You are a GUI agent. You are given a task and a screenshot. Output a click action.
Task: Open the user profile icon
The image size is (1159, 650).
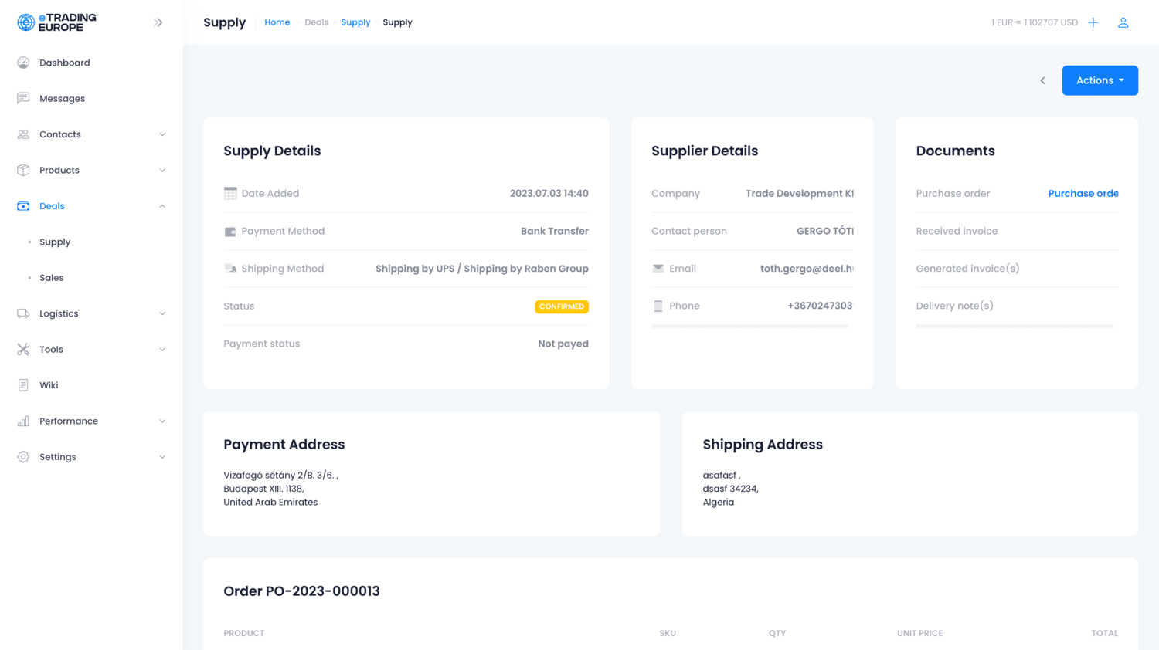pos(1123,22)
